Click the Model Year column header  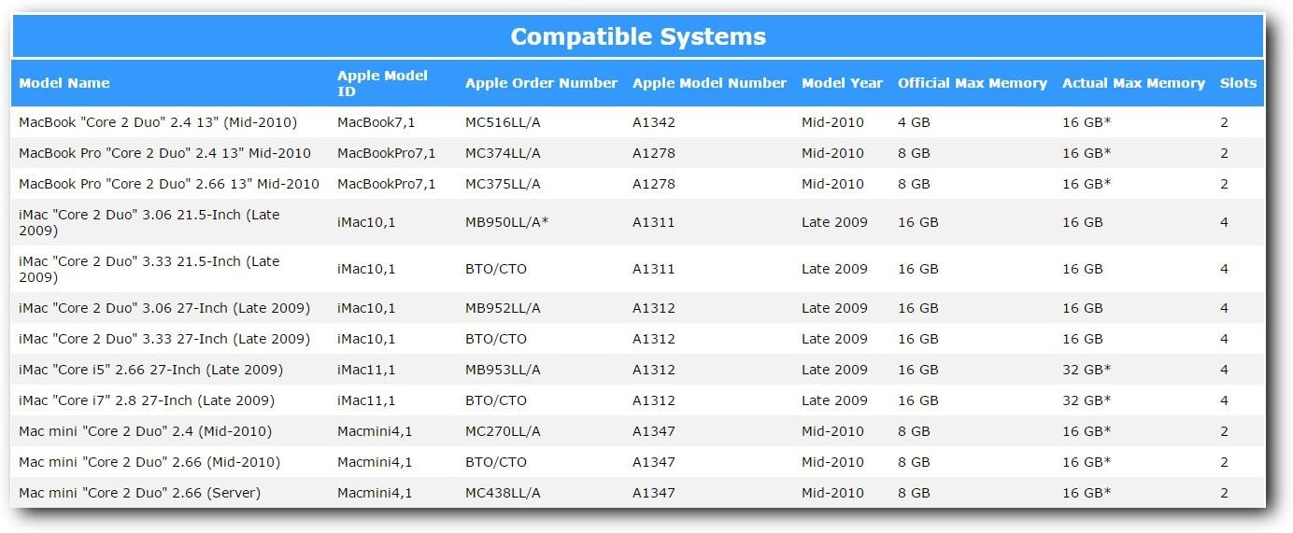coord(842,83)
